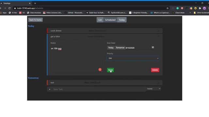Click the Back To home button
Image resolution: width=209 pixels, height=117 pixels.
(x=36, y=20)
